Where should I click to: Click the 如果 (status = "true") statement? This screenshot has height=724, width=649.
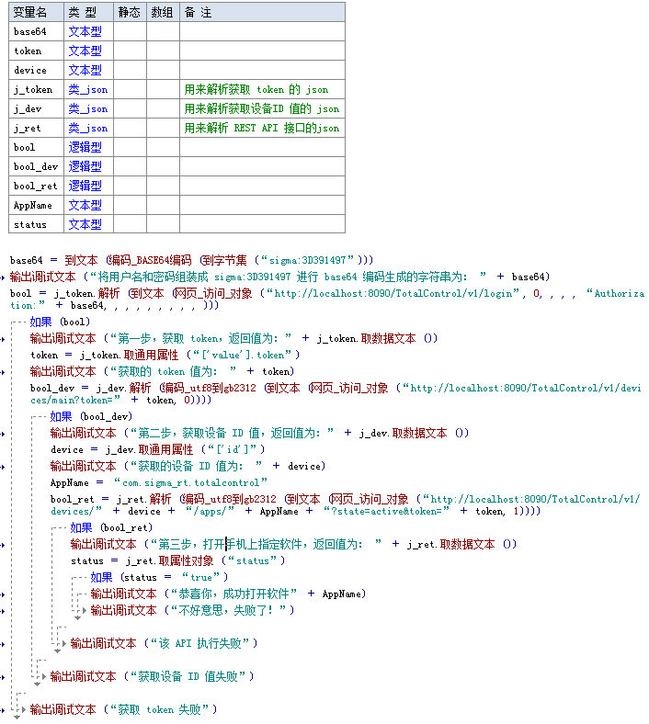[159, 578]
